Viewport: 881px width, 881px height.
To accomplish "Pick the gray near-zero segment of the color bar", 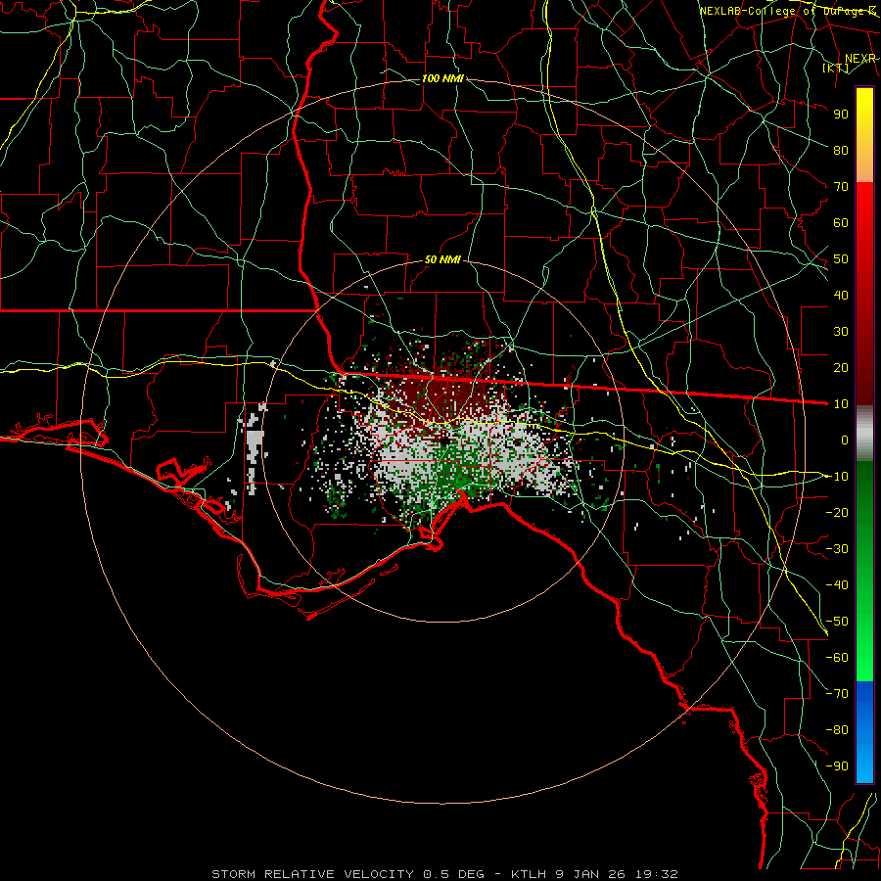I will click(x=864, y=434).
